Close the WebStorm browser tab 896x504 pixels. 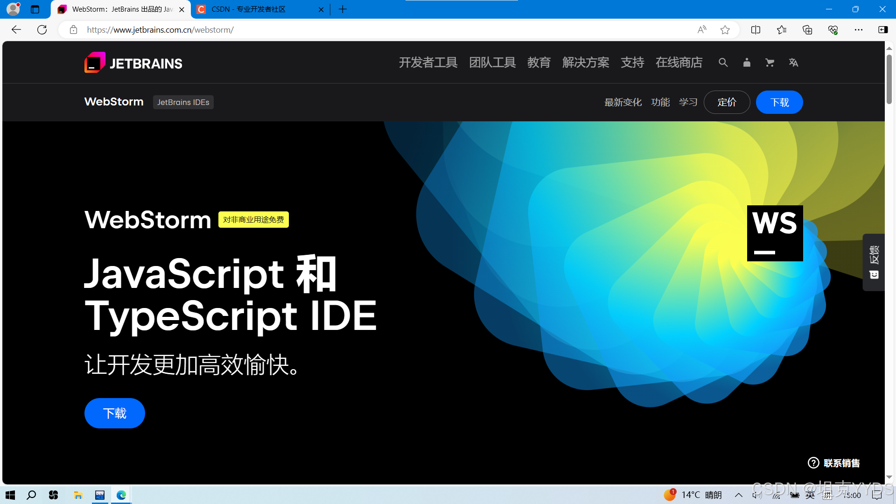click(x=182, y=9)
